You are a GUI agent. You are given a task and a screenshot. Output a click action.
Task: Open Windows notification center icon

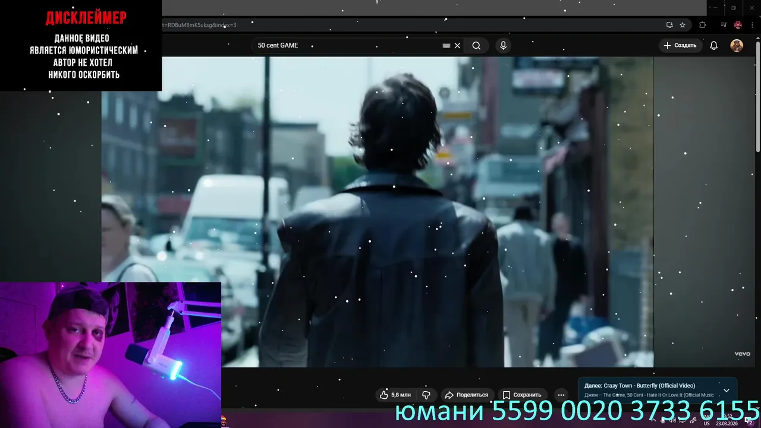point(750,420)
